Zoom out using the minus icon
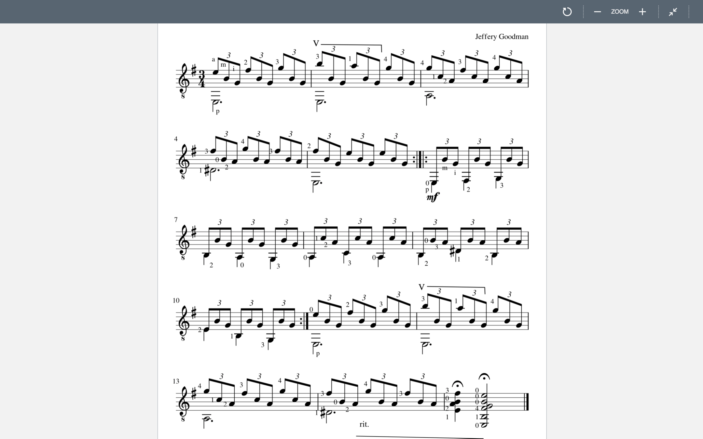The image size is (703, 439). tap(597, 12)
